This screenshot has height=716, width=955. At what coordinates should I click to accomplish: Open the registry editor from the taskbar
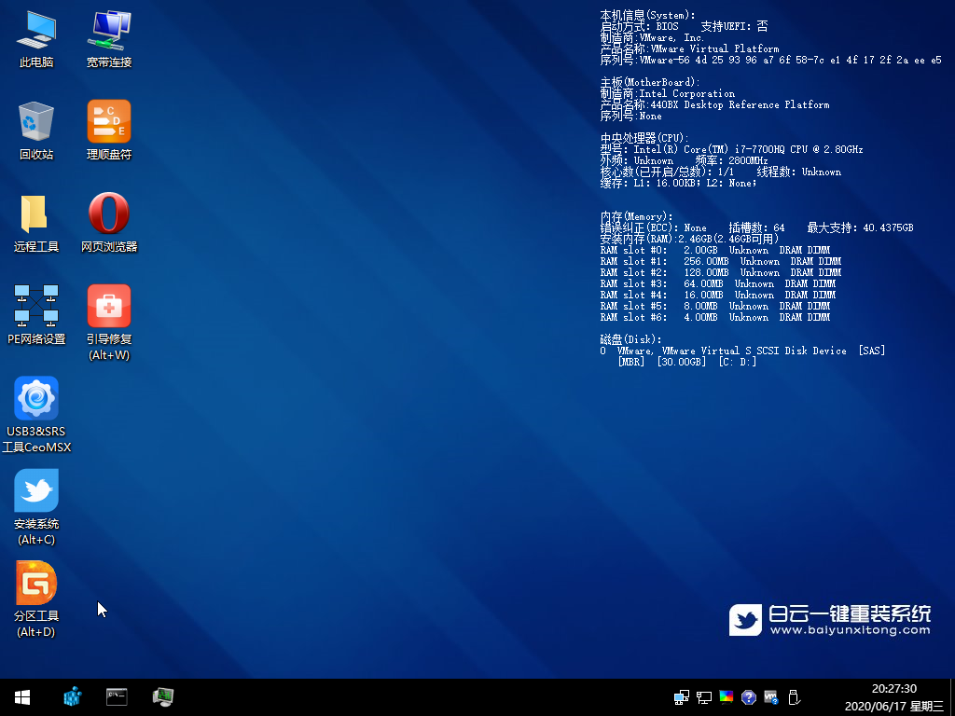73,696
